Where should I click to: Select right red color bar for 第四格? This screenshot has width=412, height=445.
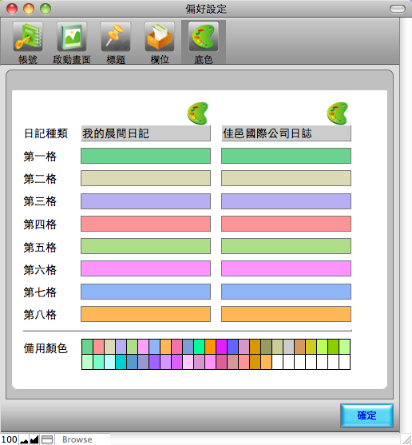tap(286, 224)
